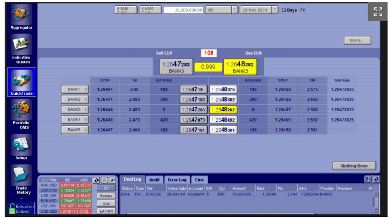
Task: Select the USD.CHF rate row
Action: tap(66, 196)
